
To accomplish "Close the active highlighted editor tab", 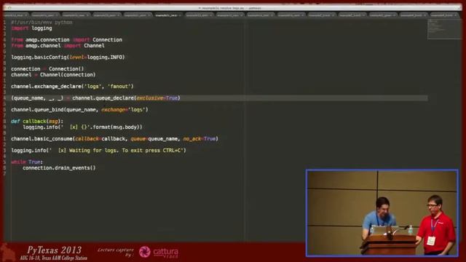I will pyautogui.click(x=180, y=15).
